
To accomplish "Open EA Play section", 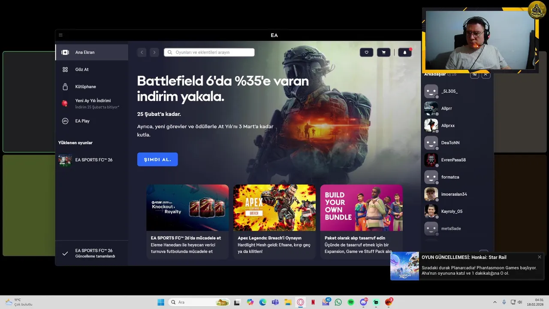I will tap(92, 121).
